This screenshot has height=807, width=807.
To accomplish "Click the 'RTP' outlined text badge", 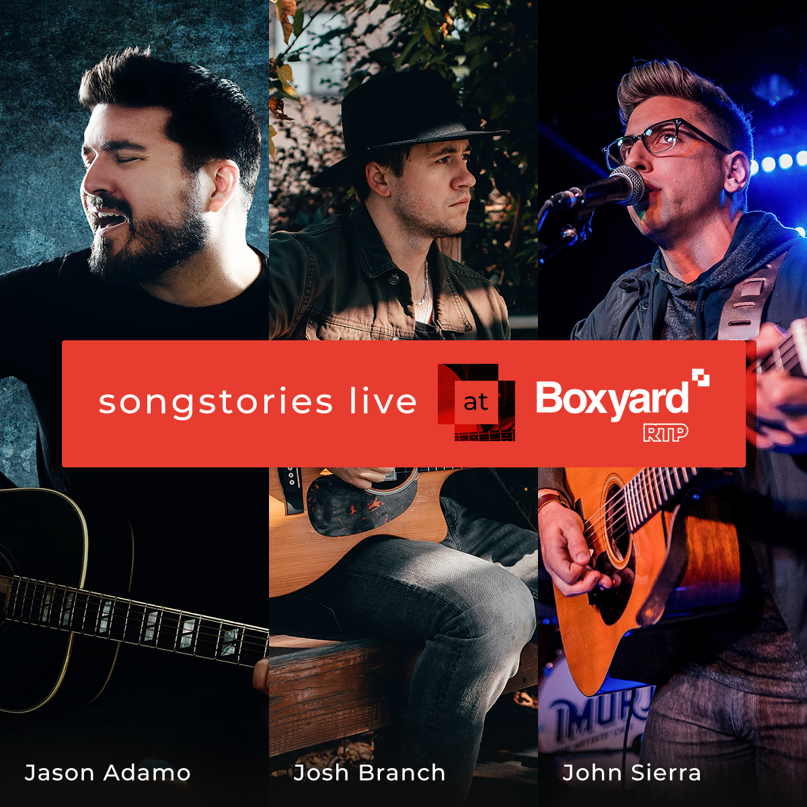I will pos(665,433).
